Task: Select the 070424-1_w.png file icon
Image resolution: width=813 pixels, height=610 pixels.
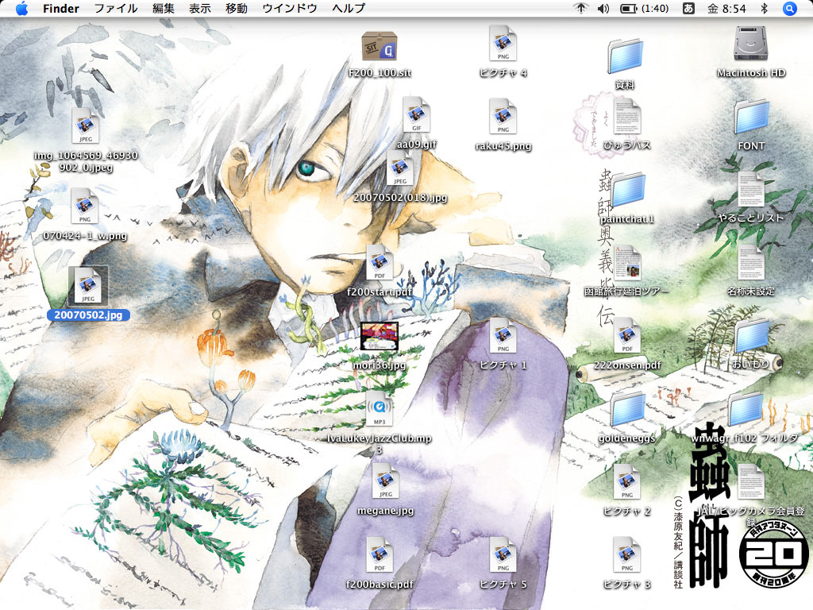Action: point(84,206)
